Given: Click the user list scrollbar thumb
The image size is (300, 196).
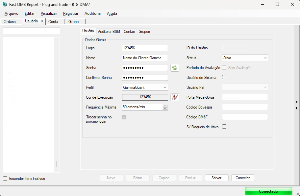Looking at the screenshot, I should click(57, 164).
